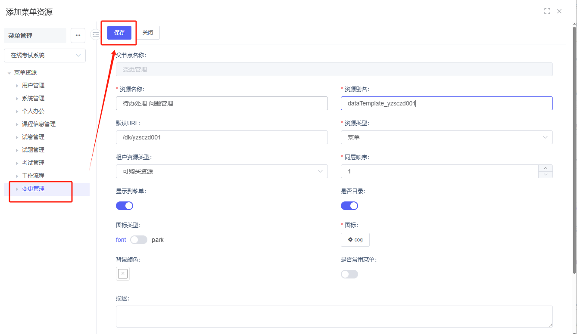This screenshot has height=334, width=577.
Task: Expand the 用户管理 tree node arrow
Action: (17, 86)
